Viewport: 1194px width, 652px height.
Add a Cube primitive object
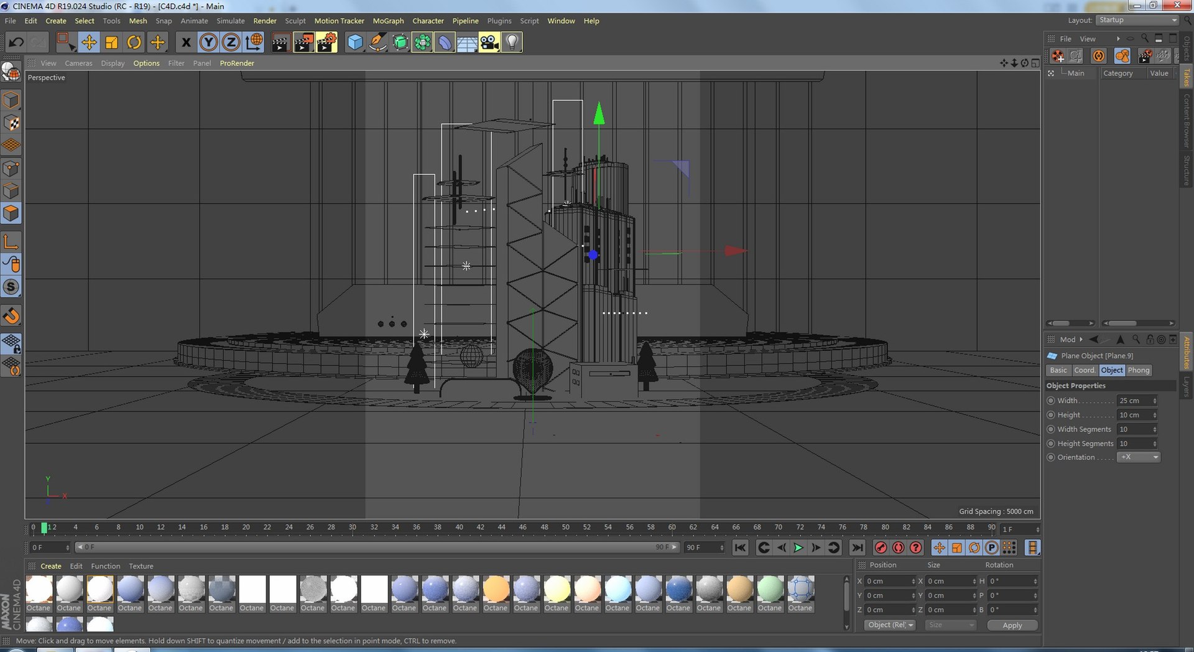355,42
